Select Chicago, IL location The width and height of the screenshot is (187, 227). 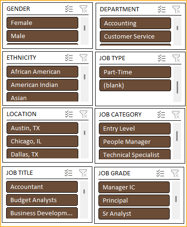click(42, 141)
